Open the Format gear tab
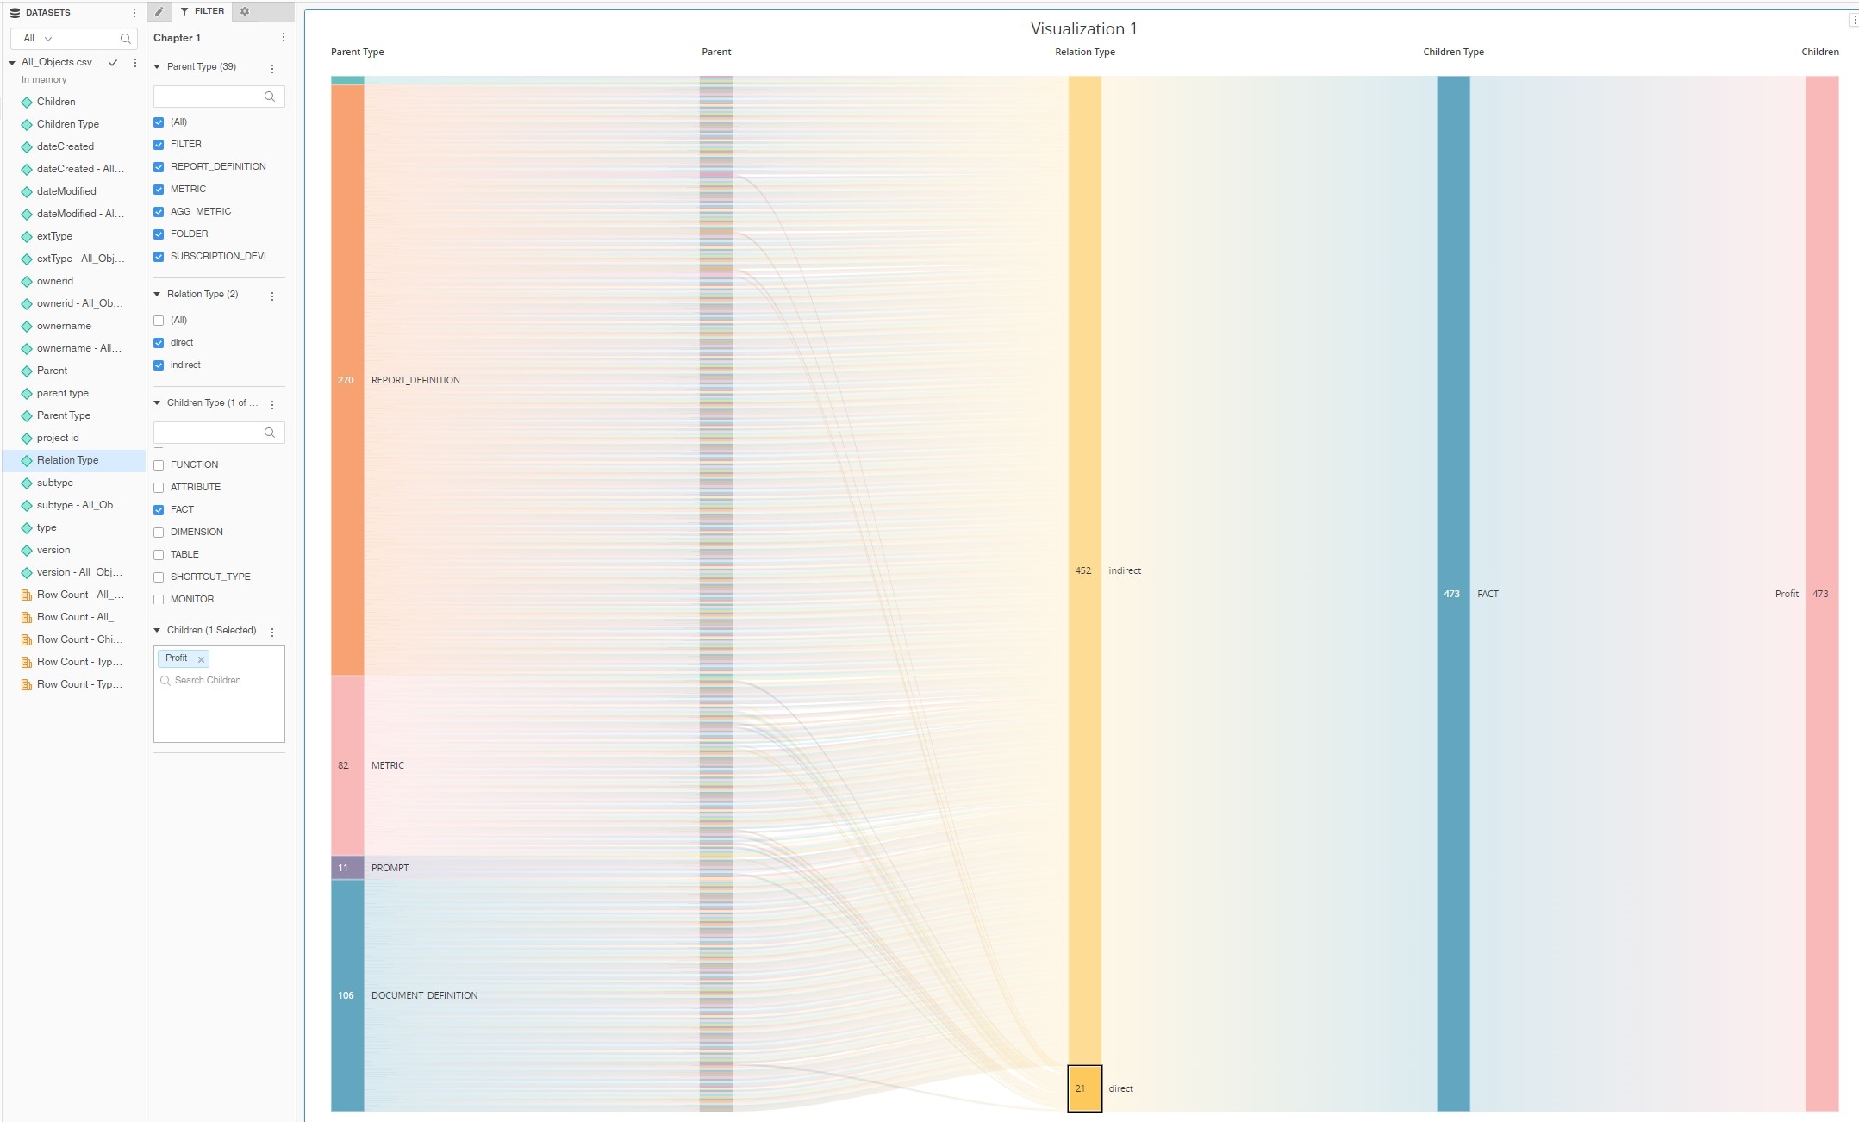Viewport: 1859px width, 1122px height. point(245,11)
